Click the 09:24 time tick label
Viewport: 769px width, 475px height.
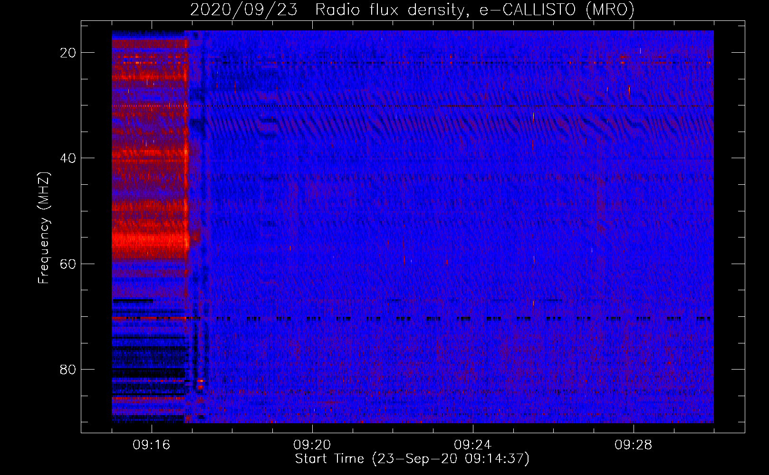pos(473,445)
